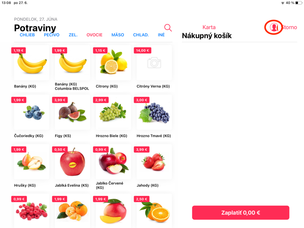
Task: Switch to the OVOCIE category tab
Action: tap(94, 35)
